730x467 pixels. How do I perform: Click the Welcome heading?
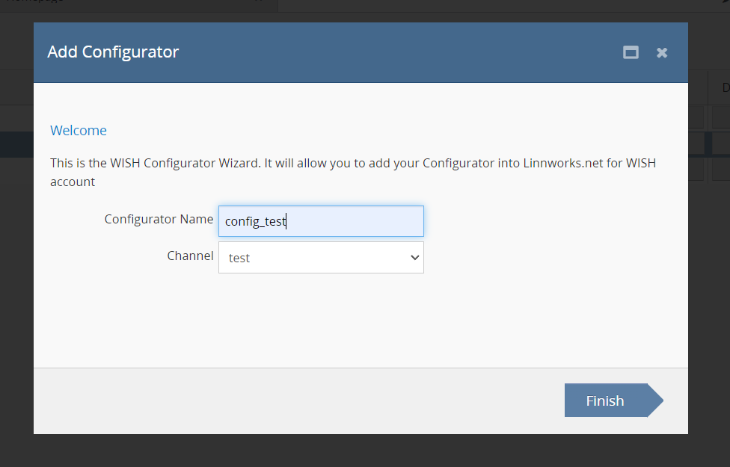click(79, 131)
